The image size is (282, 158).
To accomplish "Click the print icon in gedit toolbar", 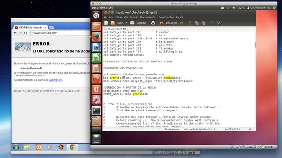I will [x=153, y=23].
